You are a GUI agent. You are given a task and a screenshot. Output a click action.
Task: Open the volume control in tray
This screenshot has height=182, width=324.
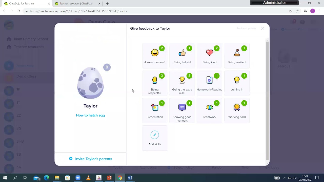[294, 178]
